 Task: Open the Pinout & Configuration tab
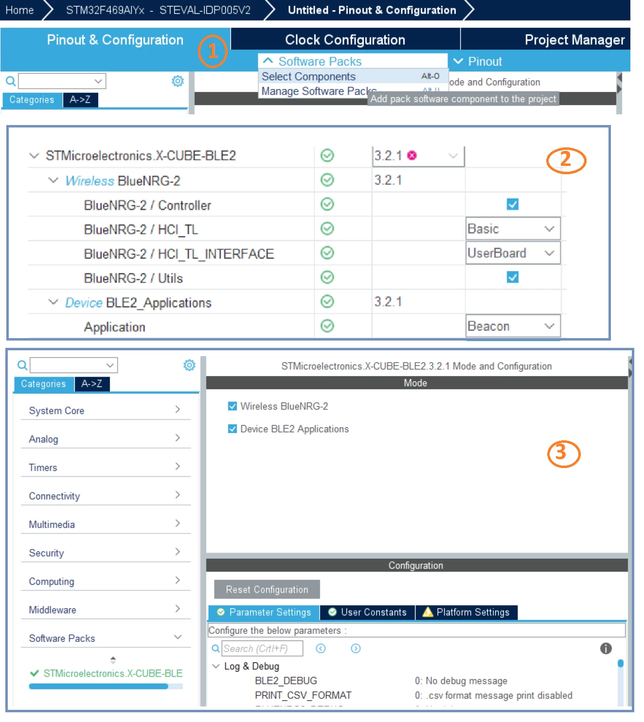point(115,39)
